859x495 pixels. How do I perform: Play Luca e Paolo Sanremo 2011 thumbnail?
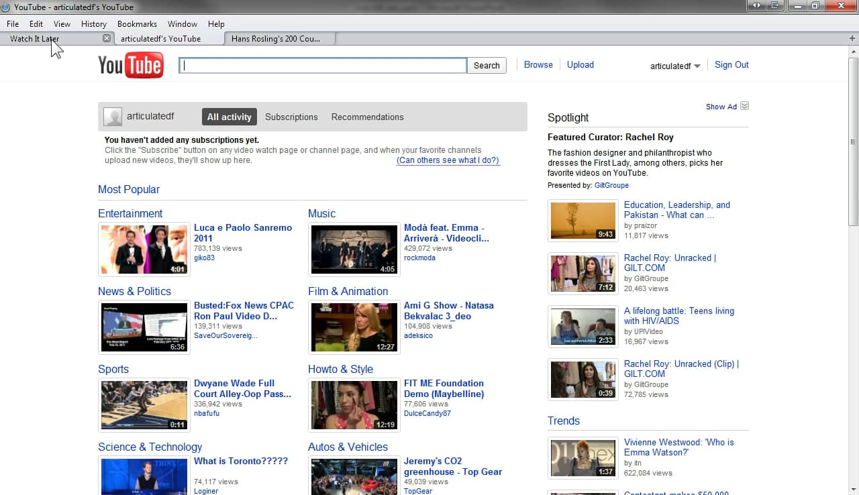click(144, 250)
